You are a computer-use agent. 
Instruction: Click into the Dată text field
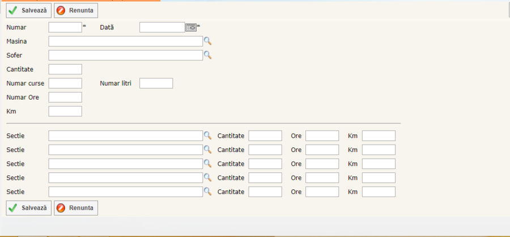click(162, 27)
